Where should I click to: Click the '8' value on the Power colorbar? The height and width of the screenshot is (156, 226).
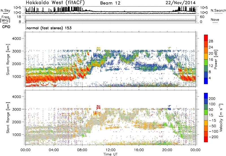click(210, 72)
